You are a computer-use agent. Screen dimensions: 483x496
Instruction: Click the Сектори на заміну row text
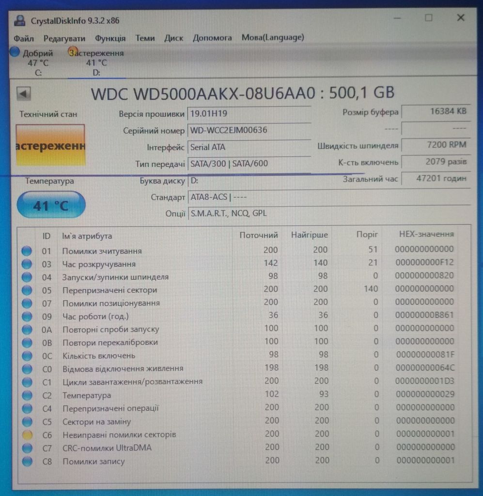(97, 422)
